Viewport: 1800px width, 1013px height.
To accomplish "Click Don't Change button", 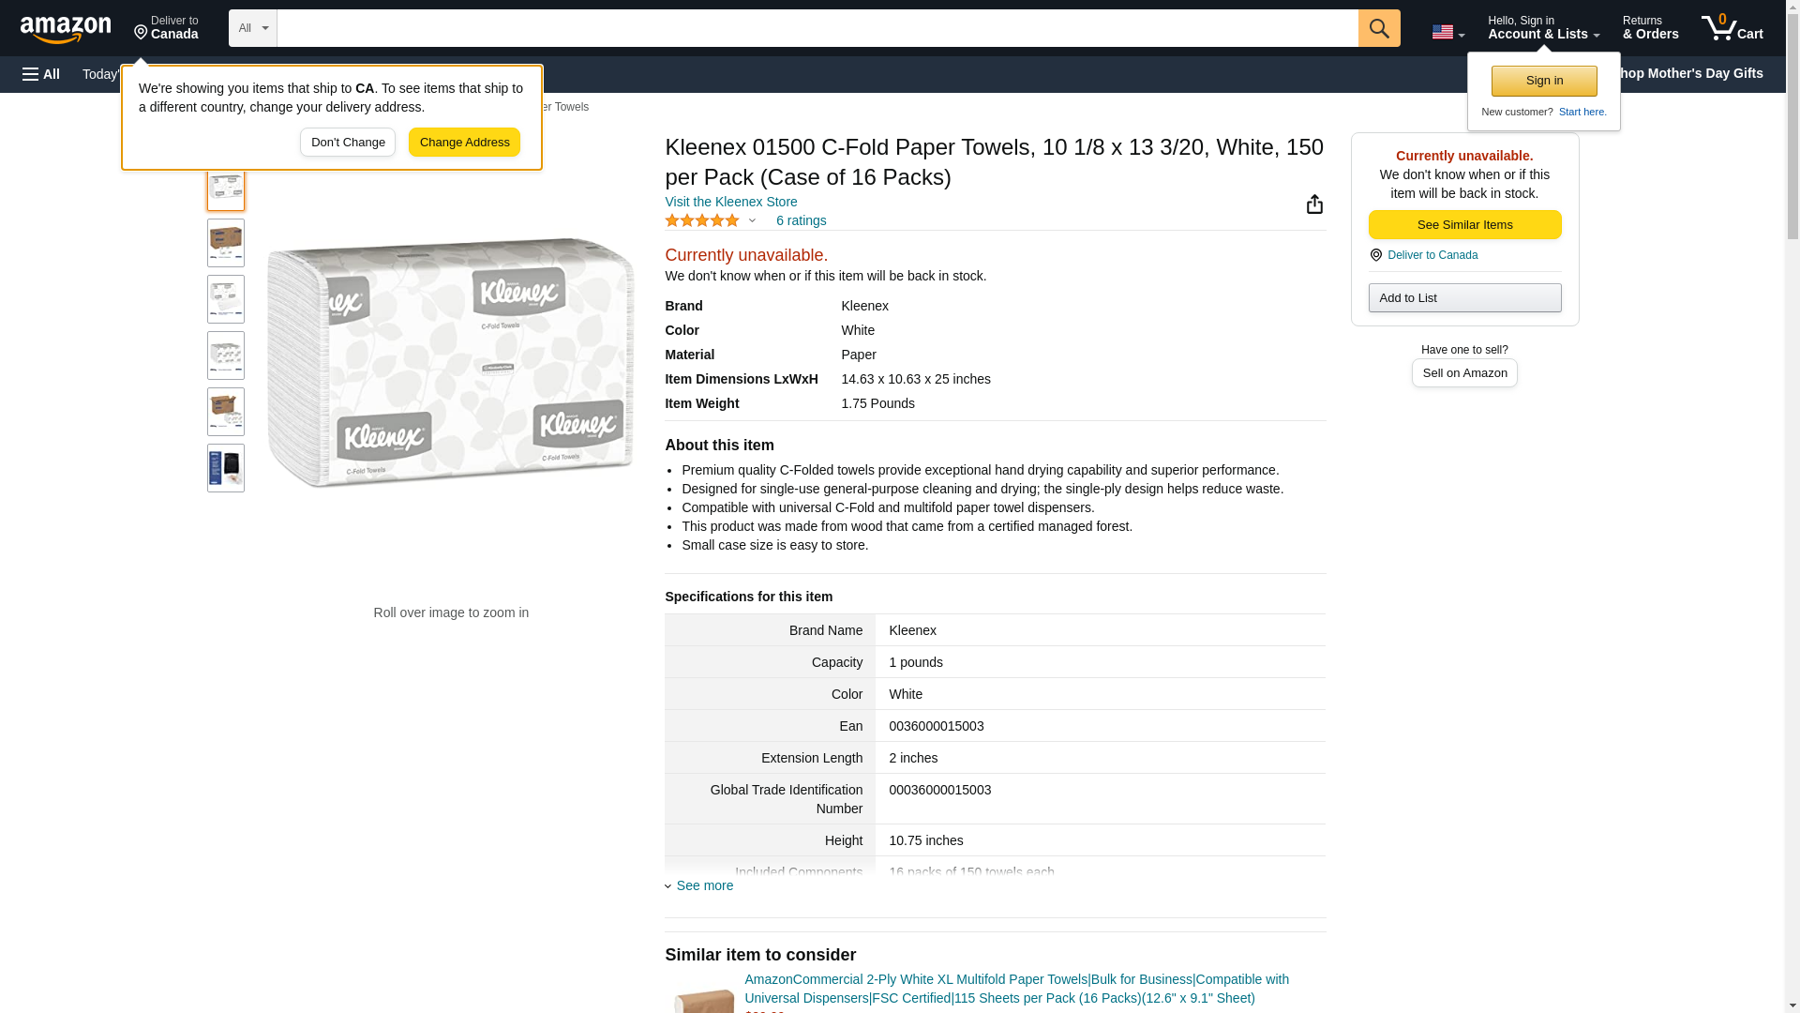I will [x=348, y=143].
